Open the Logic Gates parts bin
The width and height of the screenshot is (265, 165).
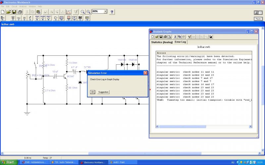click(56, 18)
